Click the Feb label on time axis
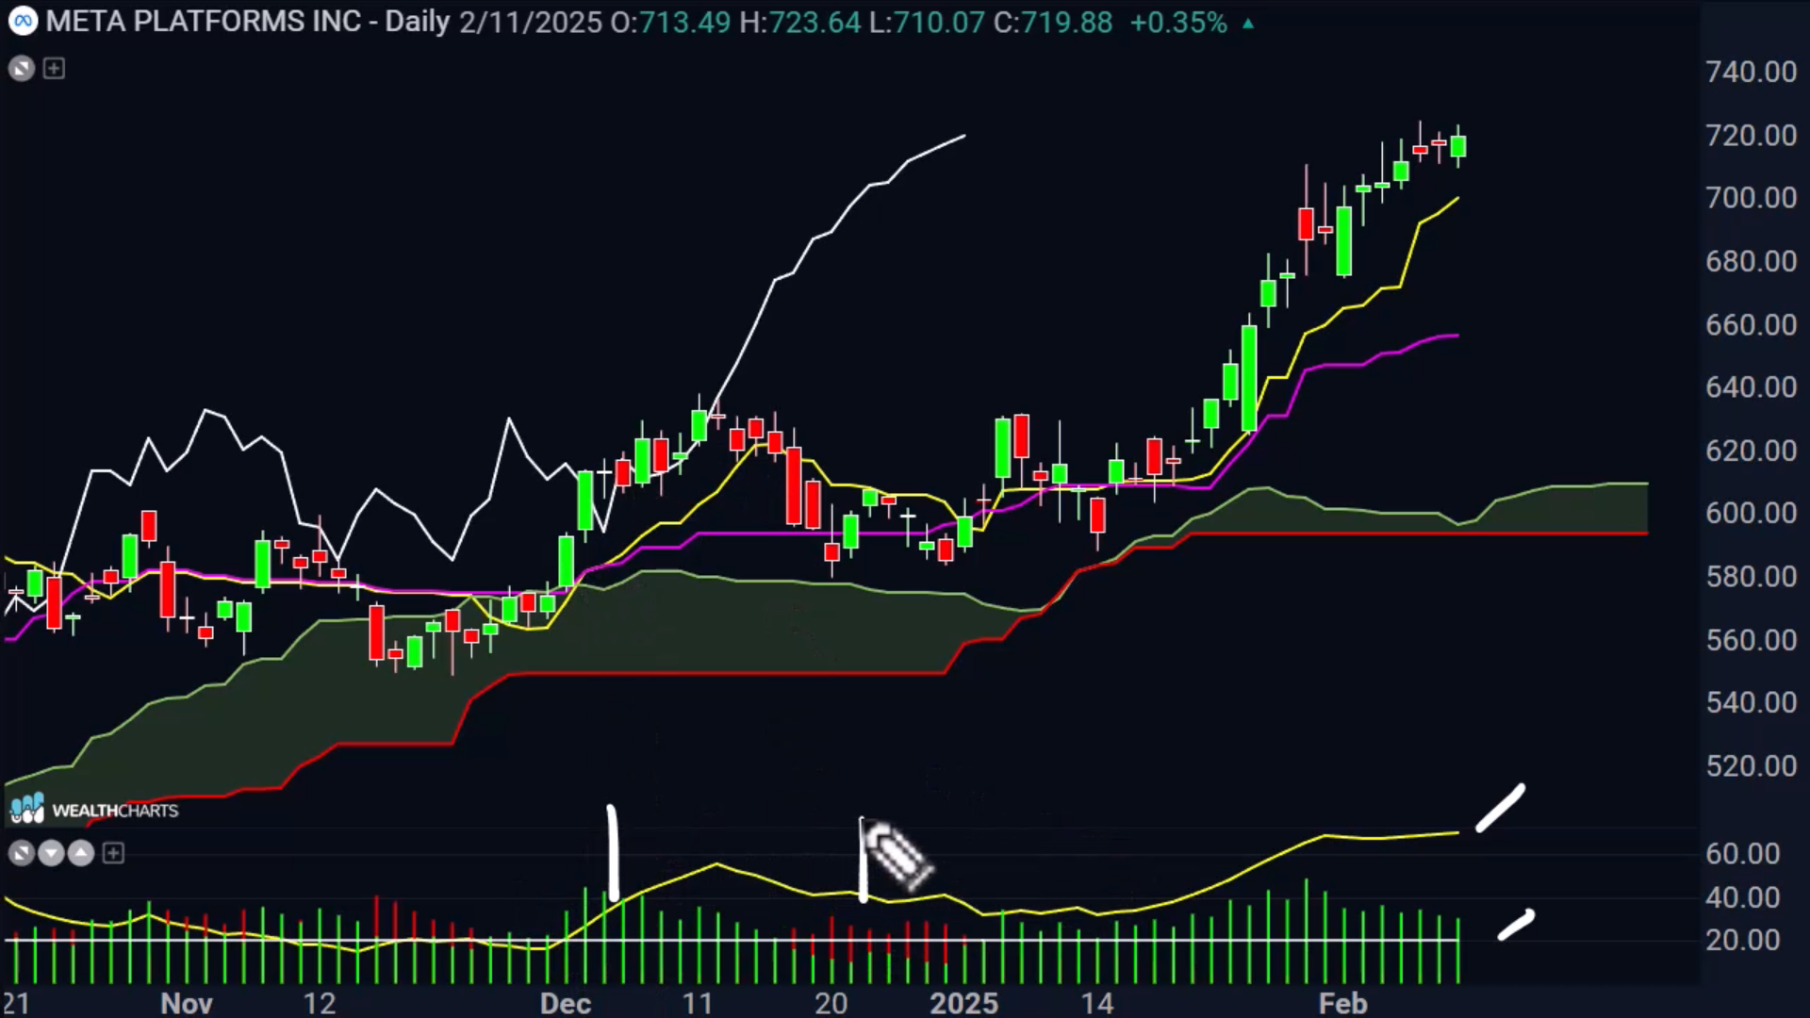This screenshot has height=1018, width=1810. [1342, 1003]
